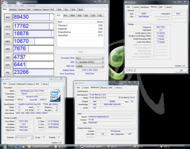Open Mainboard tab in CPU-Z processor window
The width and height of the screenshot is (190, 149).
21,84
